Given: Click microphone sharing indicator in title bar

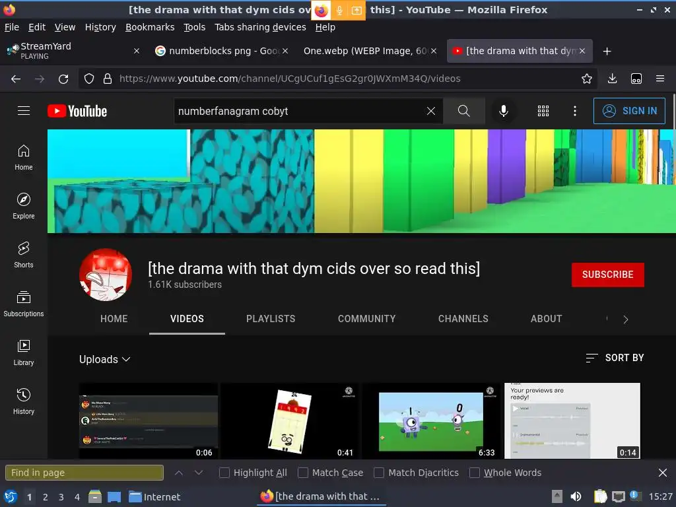Looking at the screenshot, I should tap(339, 11).
